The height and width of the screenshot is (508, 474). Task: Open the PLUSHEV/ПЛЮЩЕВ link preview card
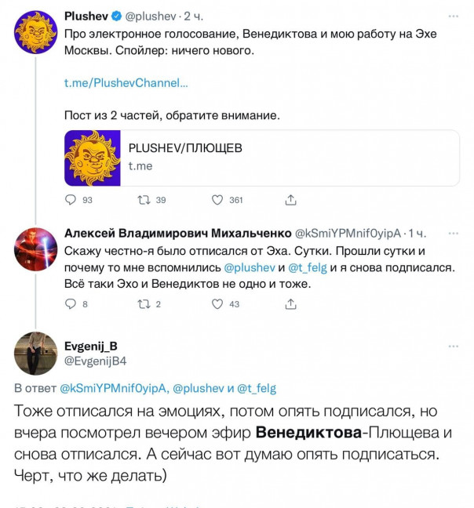point(261,157)
